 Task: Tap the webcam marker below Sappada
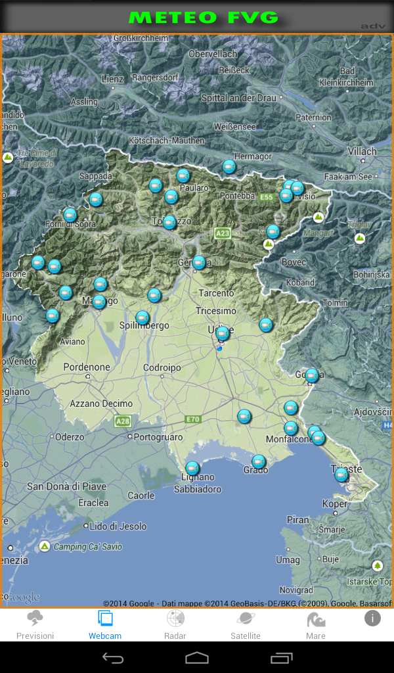click(96, 200)
